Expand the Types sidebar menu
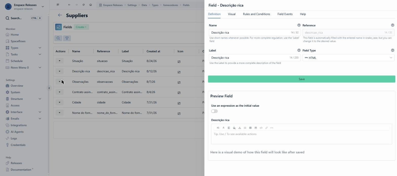The width and height of the screenshot is (397, 176). (x=40, y=48)
